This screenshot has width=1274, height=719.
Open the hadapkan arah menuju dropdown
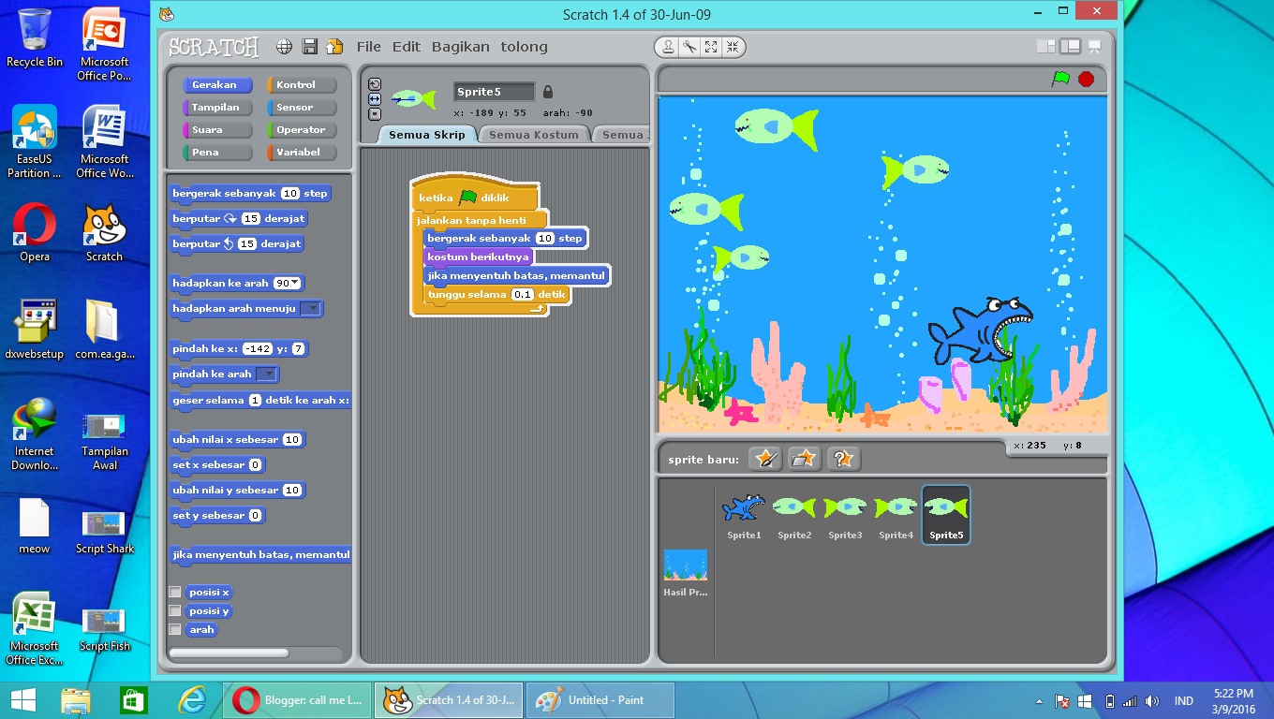[312, 309]
